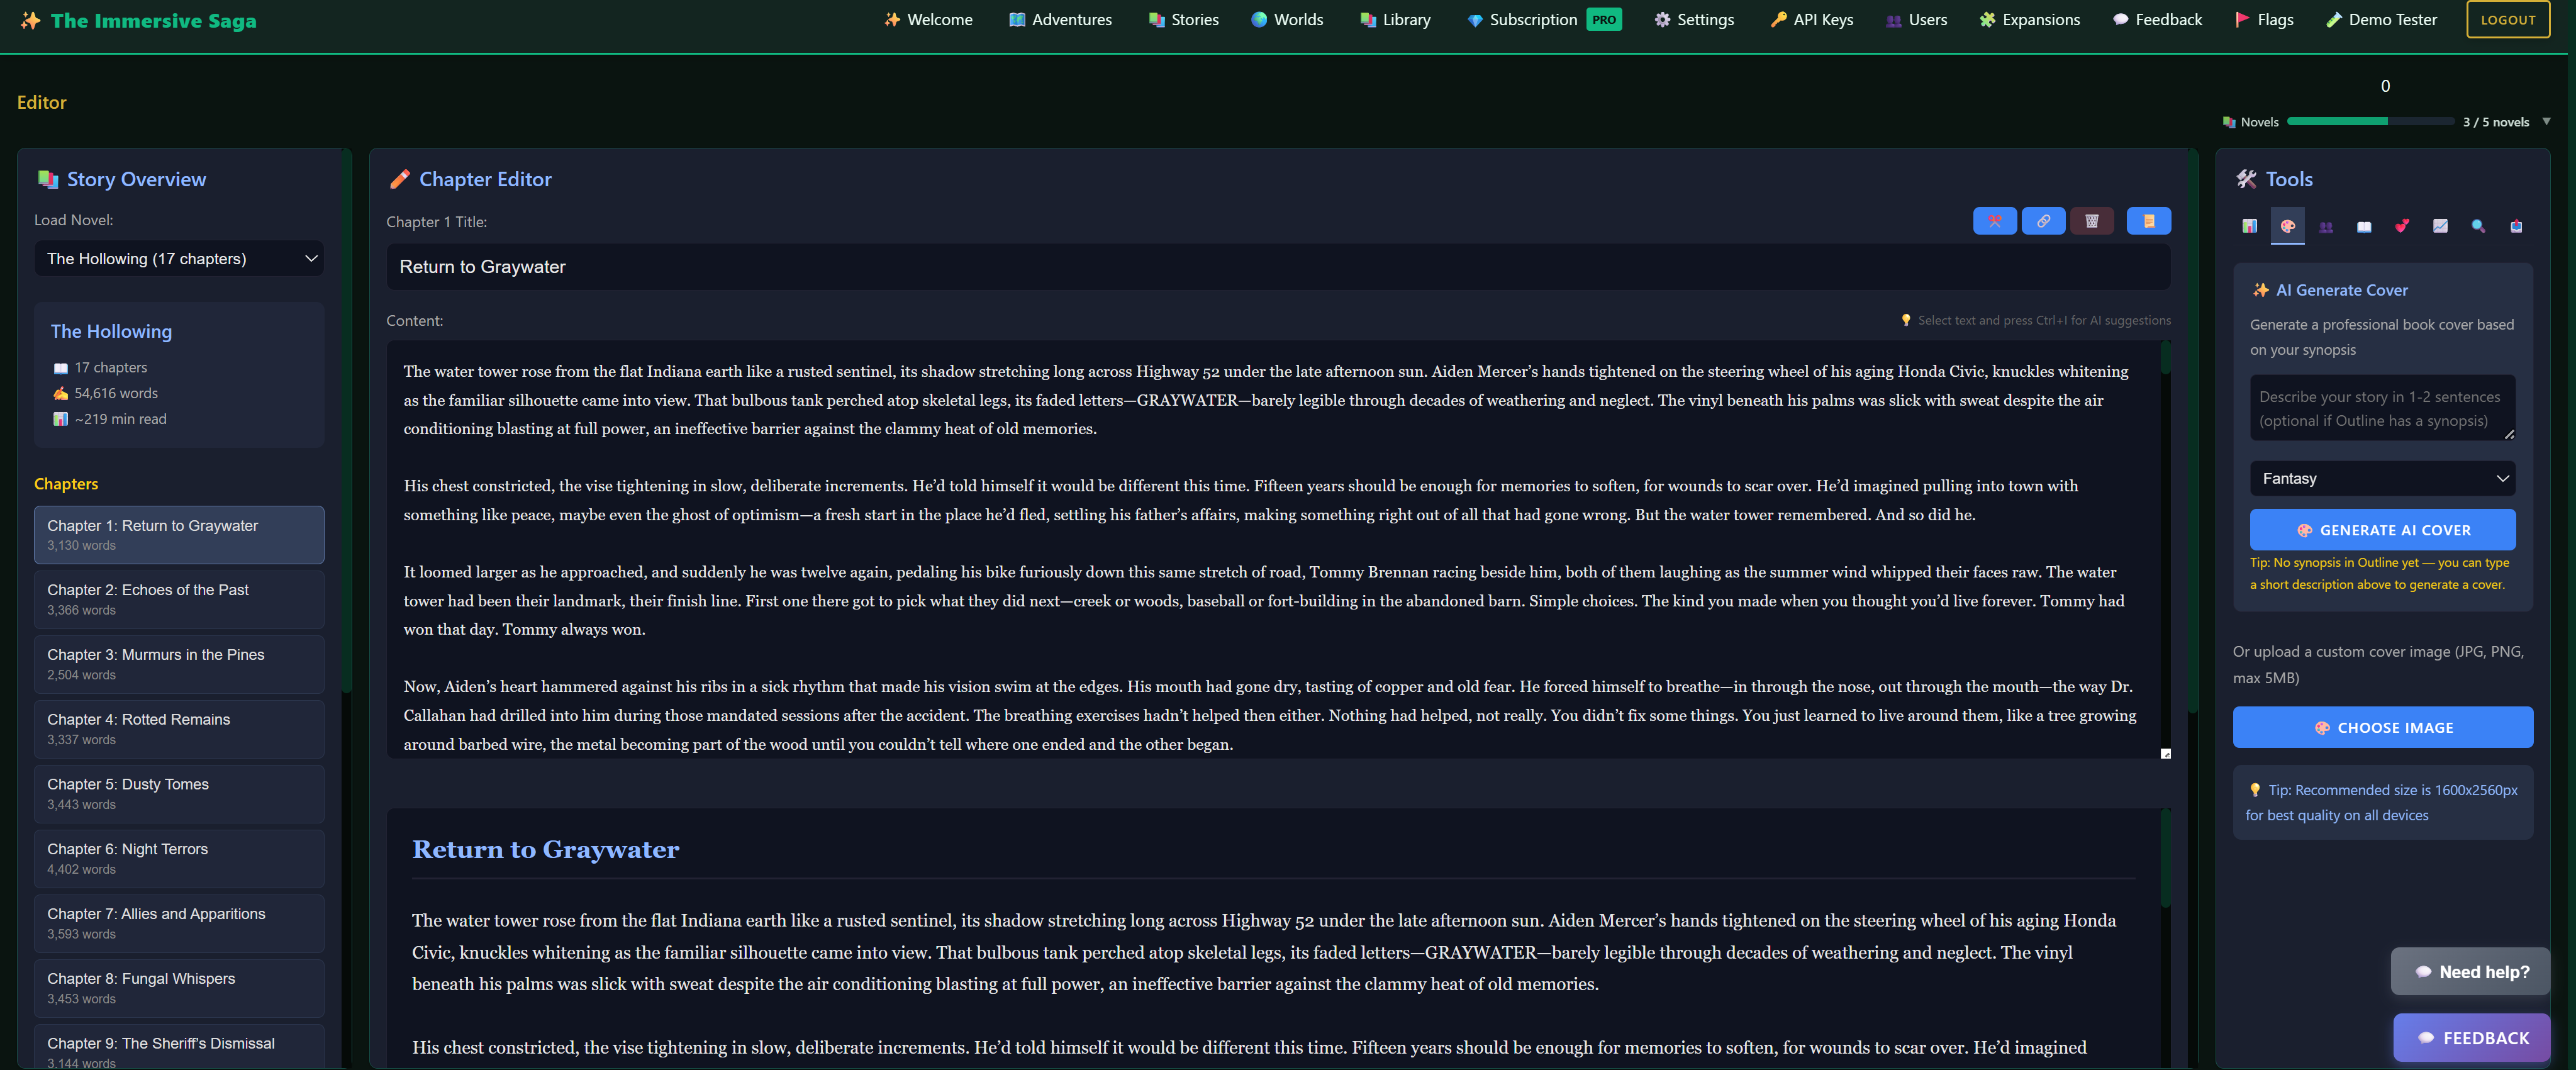The image size is (2576, 1070).
Task: Open the two-people characters tools tab
Action: (x=2325, y=226)
